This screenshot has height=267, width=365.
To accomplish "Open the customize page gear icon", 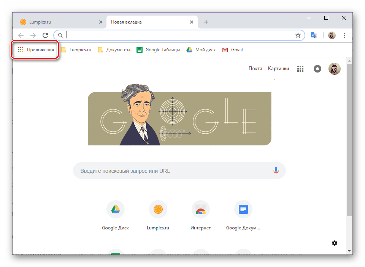I will 335,243.
